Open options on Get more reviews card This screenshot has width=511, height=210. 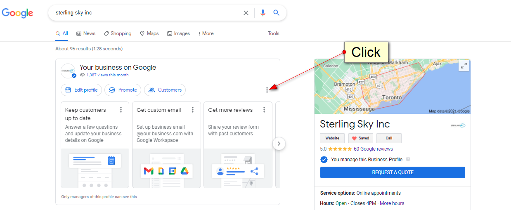(264, 110)
